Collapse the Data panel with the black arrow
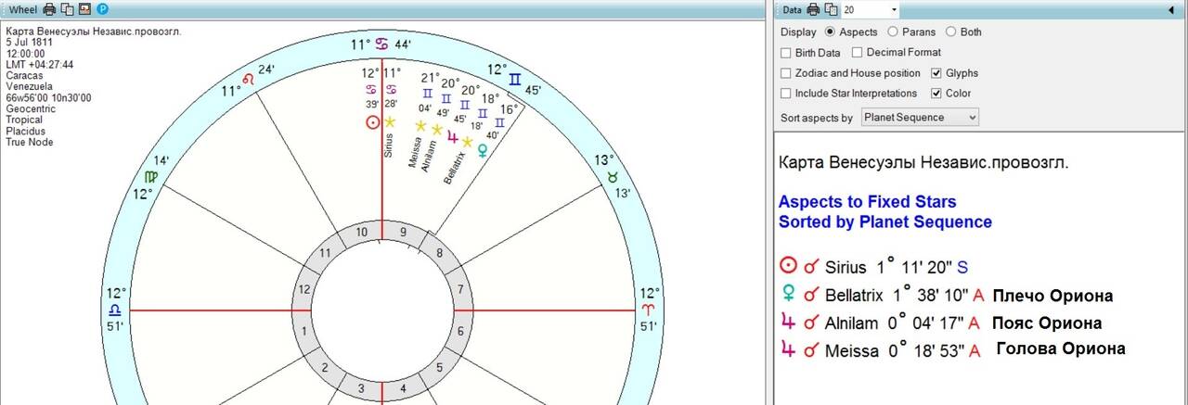1188x405 pixels. point(1171,9)
